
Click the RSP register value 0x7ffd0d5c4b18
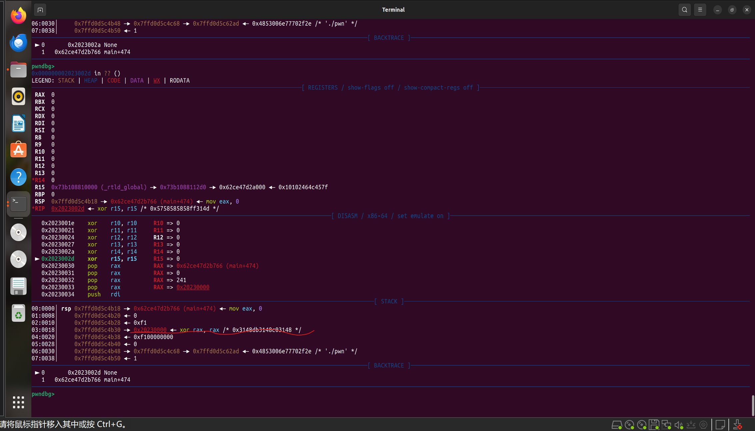pyautogui.click(x=74, y=202)
